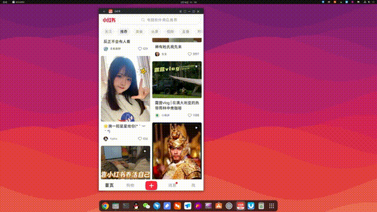Viewport: 377px width, 212px height.
Task: Open the 美食 category tab
Action: point(139,31)
